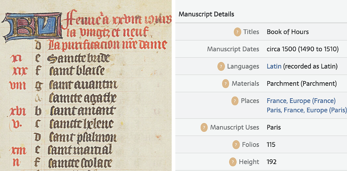Click the manuscript calendar page image
The width and height of the screenshot is (347, 171).
coord(86,85)
